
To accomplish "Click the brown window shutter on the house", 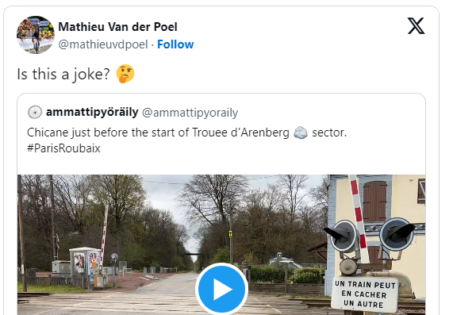I will pos(374,202).
